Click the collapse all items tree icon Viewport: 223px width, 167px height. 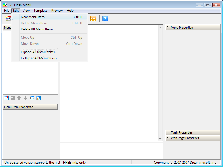[38, 98]
